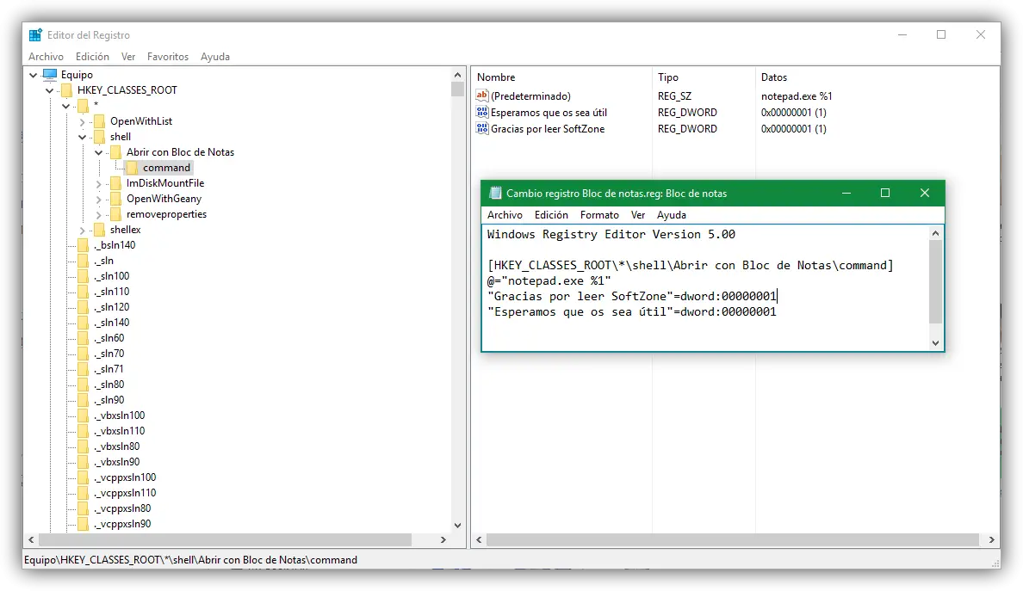Viewport: 1023px width, 591px height.
Task: Select the ._vcppxsln90 key in tree
Action: pos(122,524)
